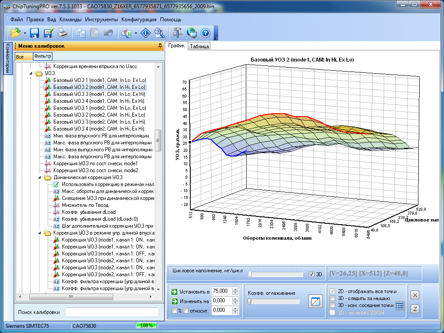This screenshot has width=444, height=333.
Task: Enable '3D - следить за мышью' checkbox
Action: (x=333, y=298)
